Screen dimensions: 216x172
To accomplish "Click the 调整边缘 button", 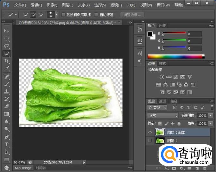I will (x=132, y=15).
